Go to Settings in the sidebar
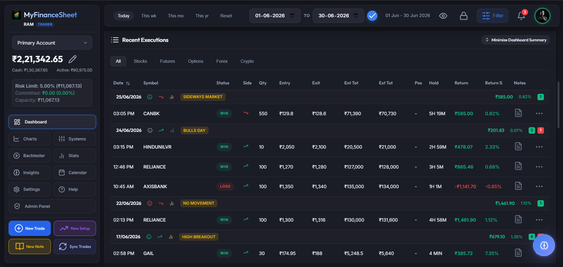 [x=30, y=189]
